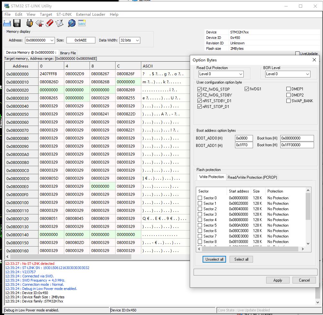Open the File menu

[x=7, y=14]
